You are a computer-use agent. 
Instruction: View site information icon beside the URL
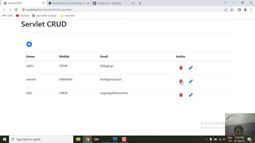click(24, 10)
